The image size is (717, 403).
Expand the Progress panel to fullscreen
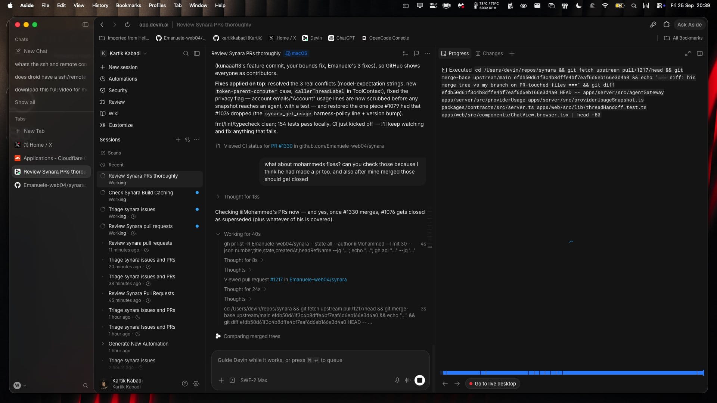[x=688, y=53]
